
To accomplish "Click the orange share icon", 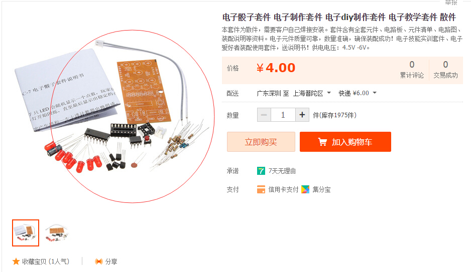I will (x=99, y=261).
